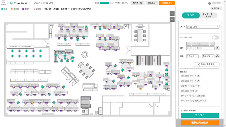
Task: Click the clock icon next to time range
Action: tap(217, 56)
